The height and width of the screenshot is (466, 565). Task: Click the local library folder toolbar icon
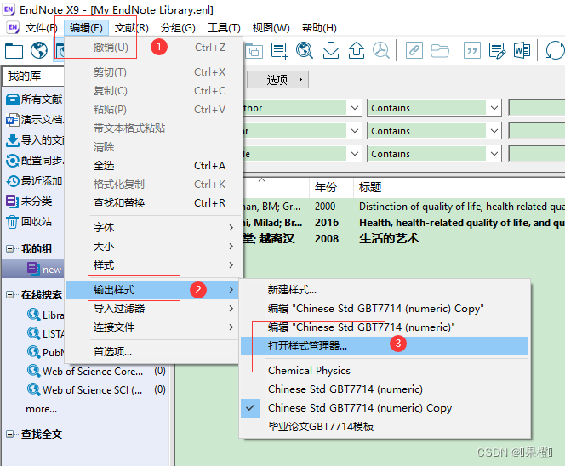pyautogui.click(x=14, y=50)
